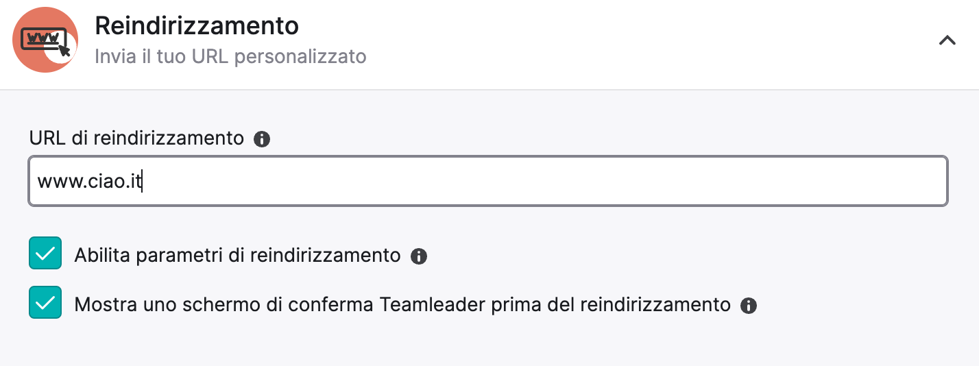Click the Reindirizzamento section title
Screen dimensions: 979x366
(197, 26)
